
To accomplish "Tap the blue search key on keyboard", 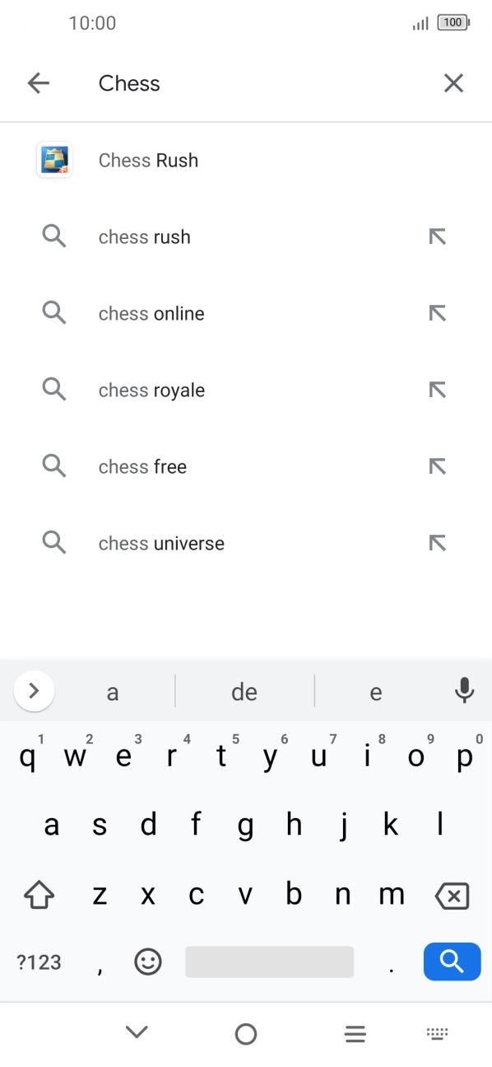I will (451, 962).
